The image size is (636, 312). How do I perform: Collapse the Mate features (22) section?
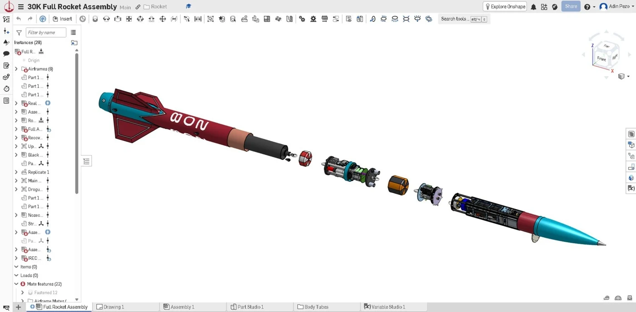16,284
